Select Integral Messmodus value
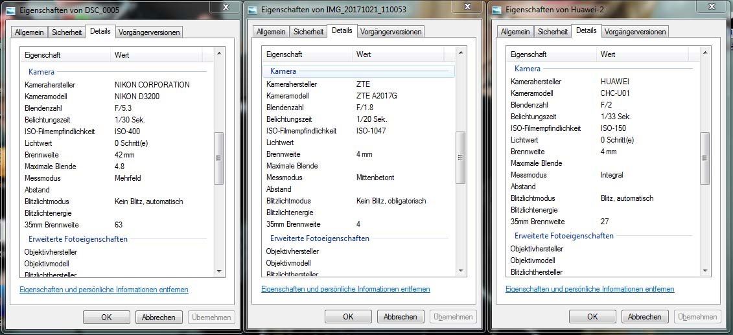The image size is (733, 335). tap(611, 175)
